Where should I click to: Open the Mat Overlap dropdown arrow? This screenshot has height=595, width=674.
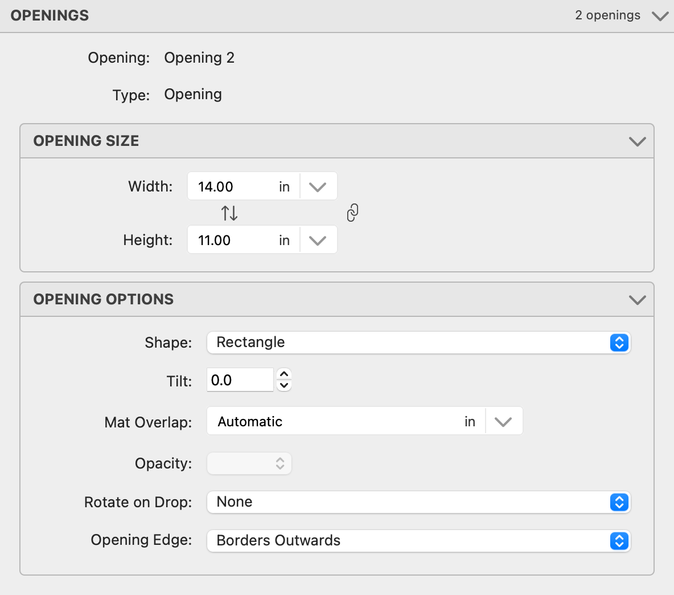coord(503,422)
